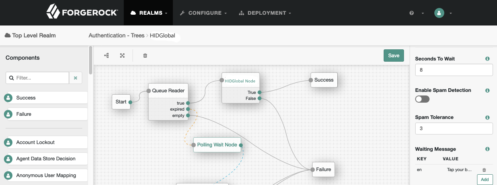Click the HIDGlobal breadcrumb label
Image resolution: width=497 pixels, height=185 pixels.
point(162,35)
